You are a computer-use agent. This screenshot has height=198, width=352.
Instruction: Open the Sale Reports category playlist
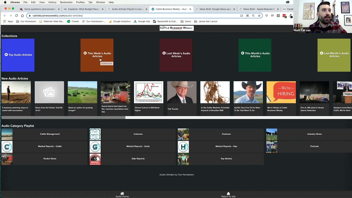(133, 159)
